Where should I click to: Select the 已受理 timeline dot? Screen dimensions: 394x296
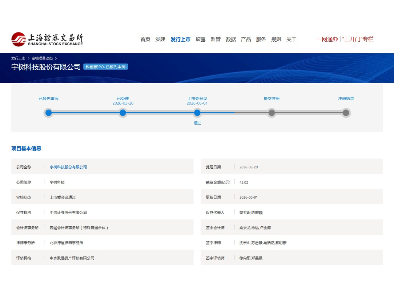pyautogui.click(x=123, y=113)
